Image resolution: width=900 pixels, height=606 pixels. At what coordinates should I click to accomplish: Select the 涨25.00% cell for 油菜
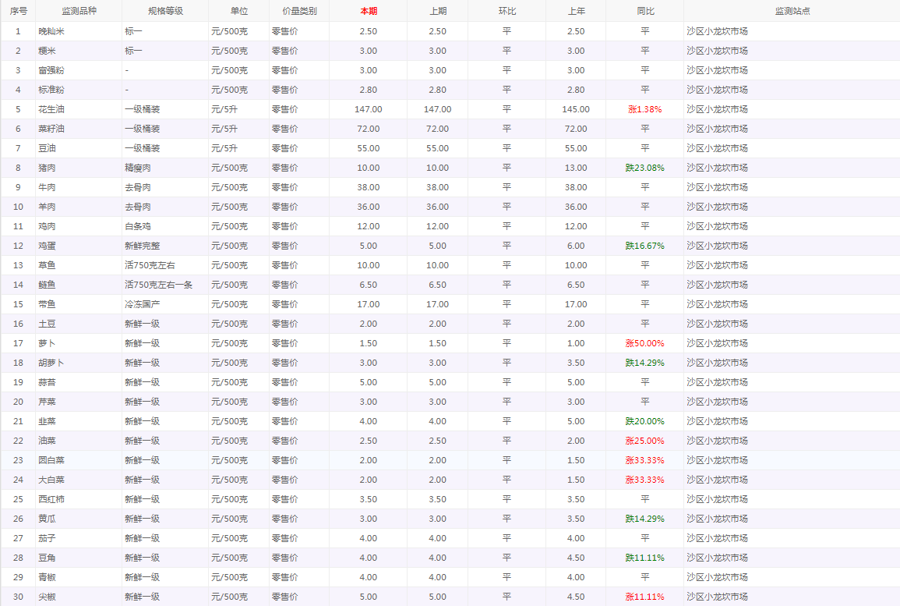click(644, 441)
